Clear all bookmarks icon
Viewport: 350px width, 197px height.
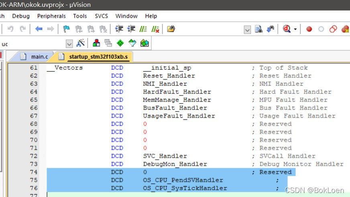(103, 29)
